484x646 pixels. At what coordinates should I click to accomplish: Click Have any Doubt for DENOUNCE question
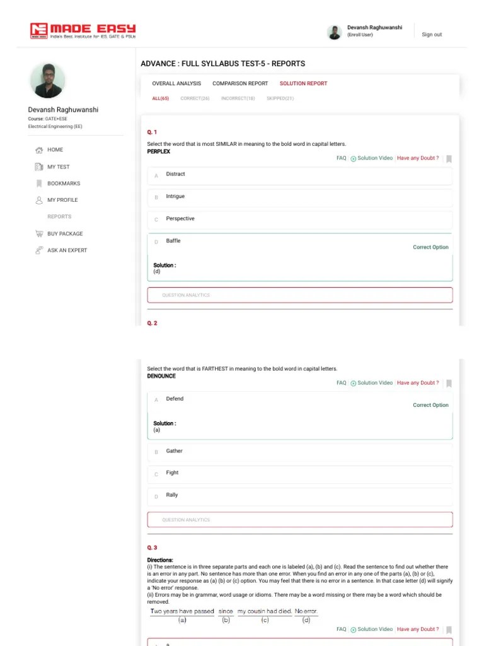tap(418, 383)
